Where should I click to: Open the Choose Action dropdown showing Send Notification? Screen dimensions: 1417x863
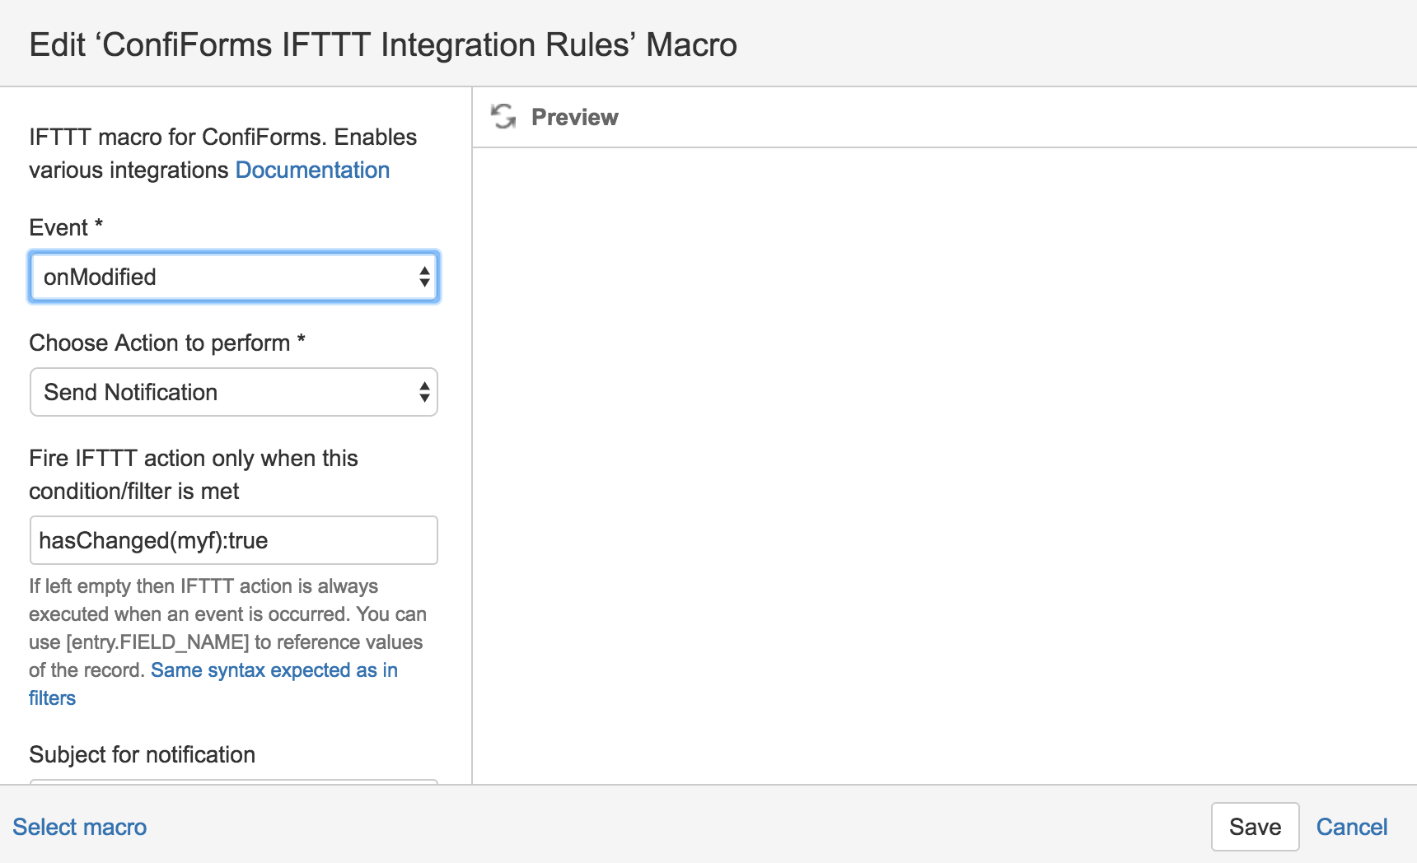234,392
